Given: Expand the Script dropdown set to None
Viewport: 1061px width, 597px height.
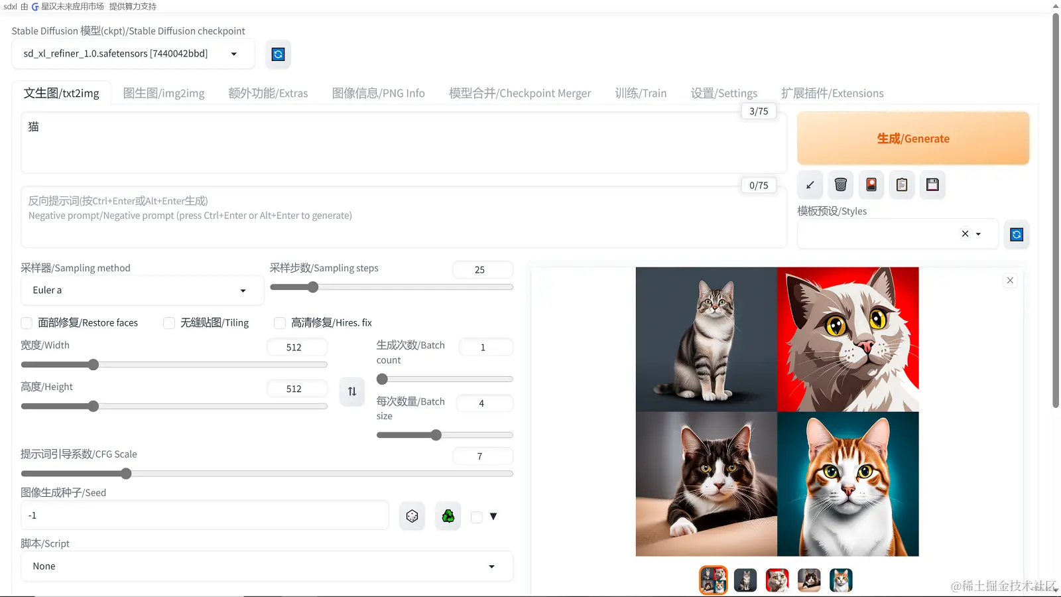Looking at the screenshot, I should point(267,566).
